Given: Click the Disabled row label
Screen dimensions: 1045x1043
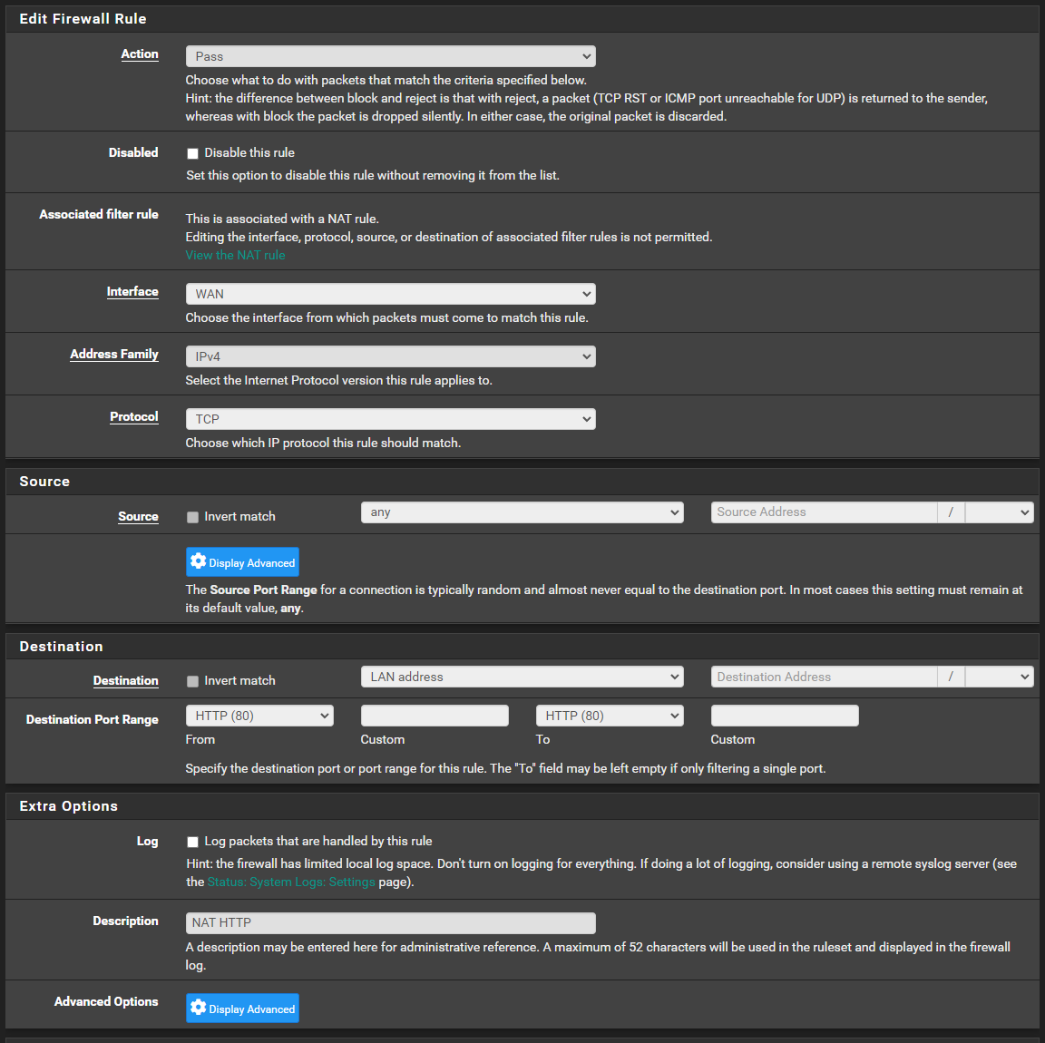Looking at the screenshot, I should click(x=133, y=152).
